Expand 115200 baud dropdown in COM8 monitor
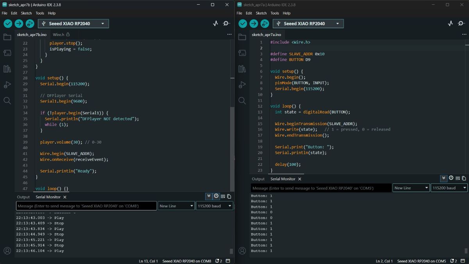This screenshot has width=469, height=264. [214, 206]
